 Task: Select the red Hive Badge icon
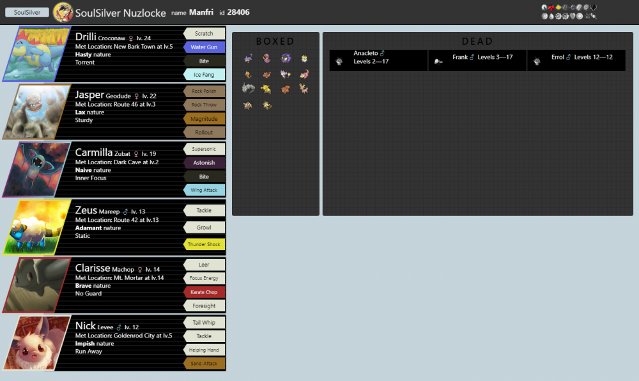click(551, 8)
